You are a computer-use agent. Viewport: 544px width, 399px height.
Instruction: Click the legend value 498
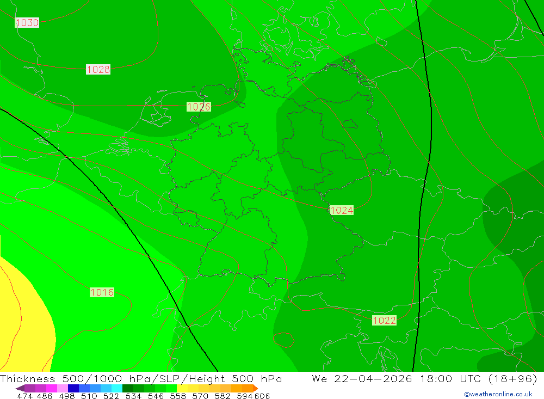click(x=66, y=396)
